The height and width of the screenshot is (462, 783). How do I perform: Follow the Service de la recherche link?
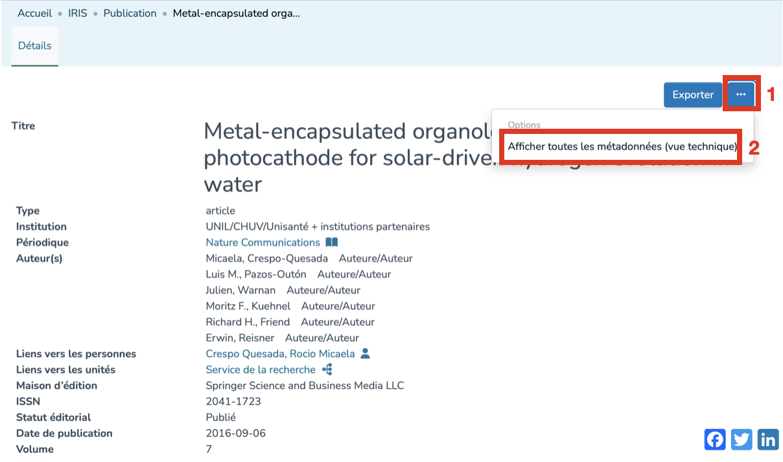click(260, 370)
